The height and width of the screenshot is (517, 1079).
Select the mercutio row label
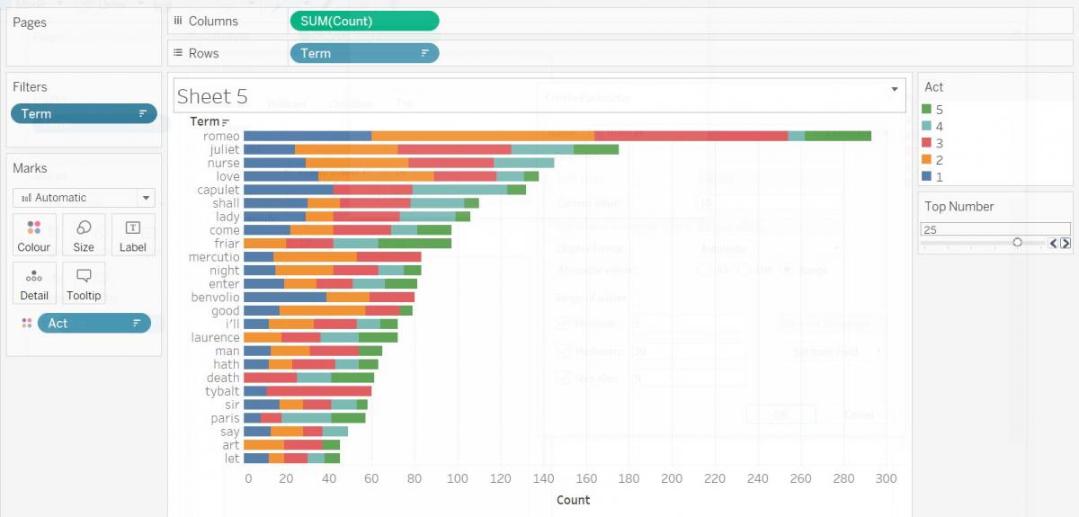pyautogui.click(x=216, y=257)
